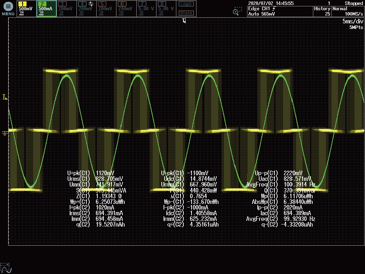The image size is (365, 274).
Task: Click the λ(C1) 0.7654 power factor value
Action: click(x=189, y=196)
